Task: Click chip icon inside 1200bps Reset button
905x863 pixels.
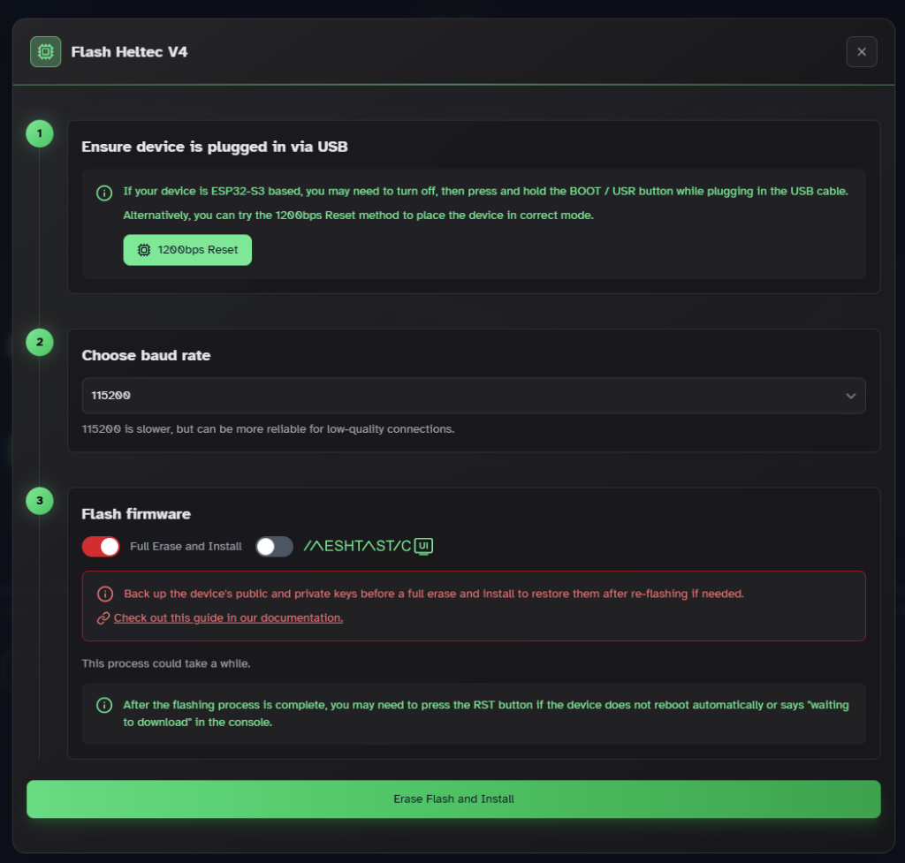Action: coord(144,250)
